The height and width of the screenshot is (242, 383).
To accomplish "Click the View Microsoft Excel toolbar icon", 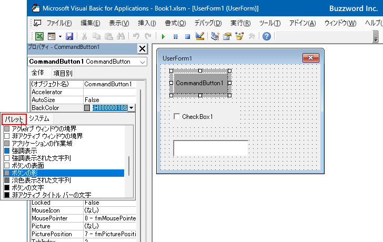I will pyautogui.click(x=39, y=36).
